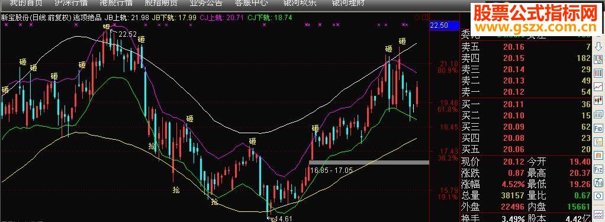Select the 买一 row price 20.11

(x=513, y=104)
